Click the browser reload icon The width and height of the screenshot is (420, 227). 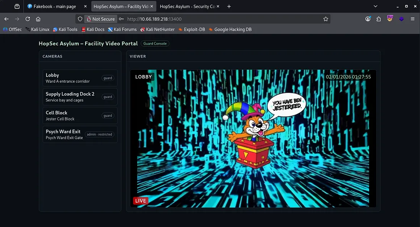[27, 19]
